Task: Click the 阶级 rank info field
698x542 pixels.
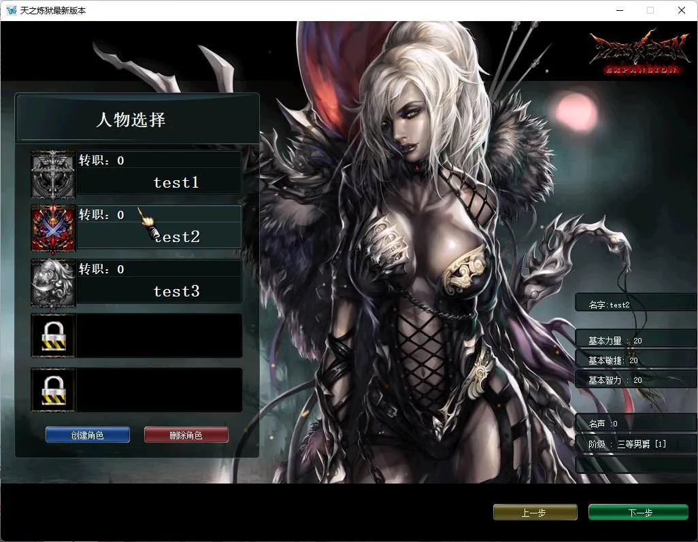Action: (635, 444)
